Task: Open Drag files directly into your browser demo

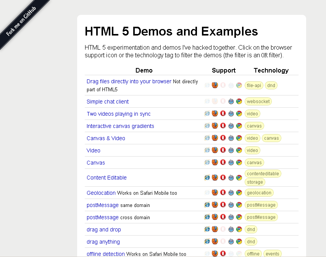Action: [x=129, y=81]
